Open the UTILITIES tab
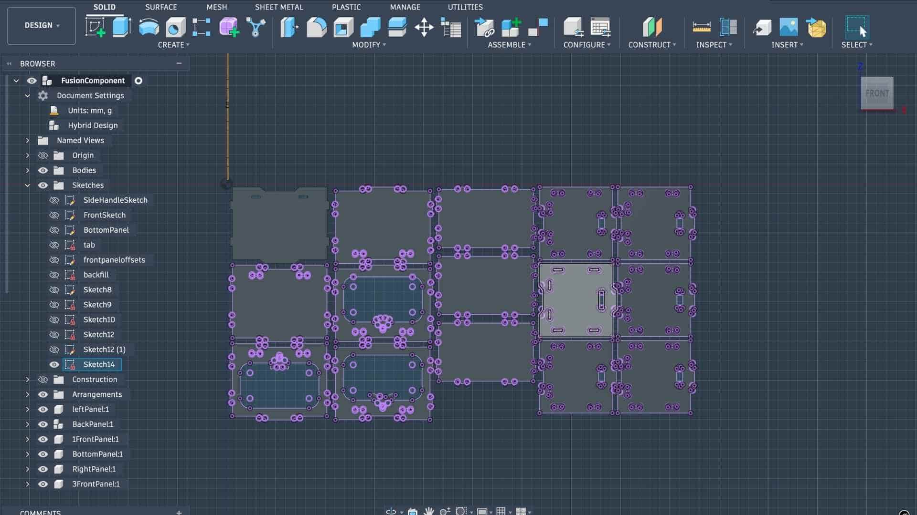 point(465,7)
